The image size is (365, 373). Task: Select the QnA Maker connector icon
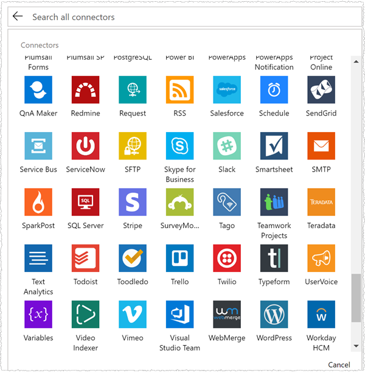pyautogui.click(x=38, y=89)
